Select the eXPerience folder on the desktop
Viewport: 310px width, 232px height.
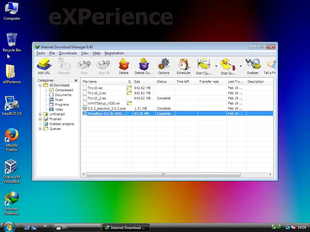[12, 74]
